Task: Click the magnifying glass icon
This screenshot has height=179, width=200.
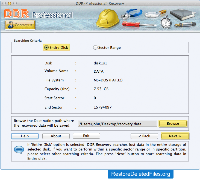Action: coord(155,14)
